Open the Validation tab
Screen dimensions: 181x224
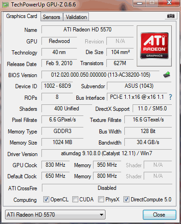tap(76, 17)
